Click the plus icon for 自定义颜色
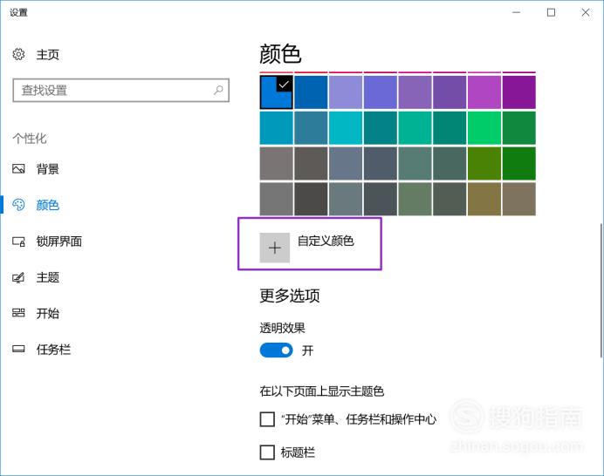Image resolution: width=604 pixels, height=476 pixels. 275,248
